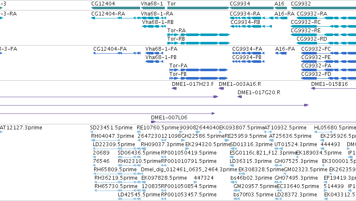This screenshot has height=201, width=356.
Task: Click the CG9934-PB protein label
Action: pos(247,57)
